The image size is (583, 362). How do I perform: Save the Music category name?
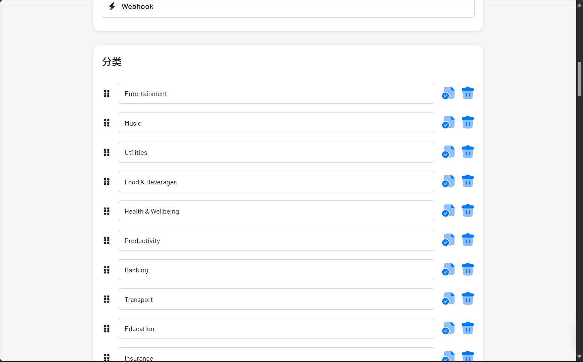click(448, 123)
